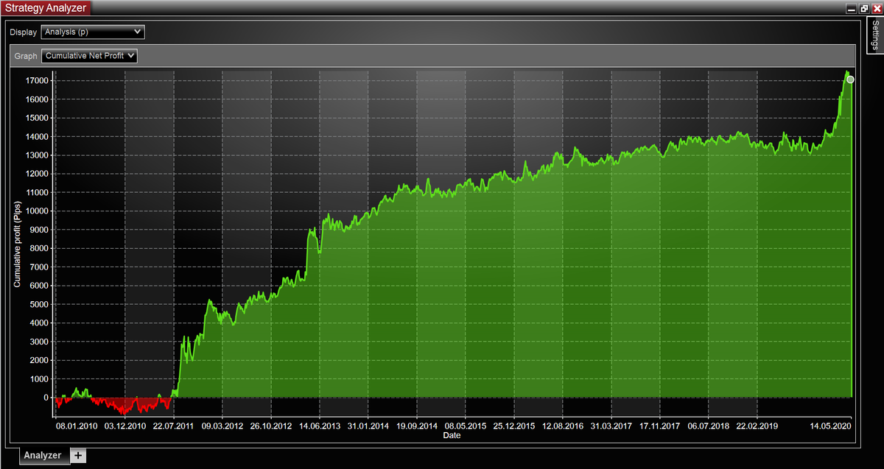Click the 31.03.2017 date label
The image size is (884, 469).
[x=611, y=426]
